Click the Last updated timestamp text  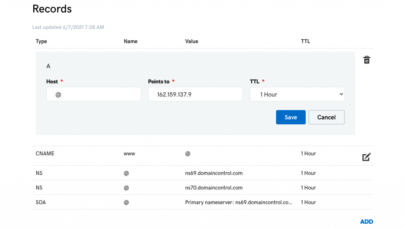click(x=68, y=27)
